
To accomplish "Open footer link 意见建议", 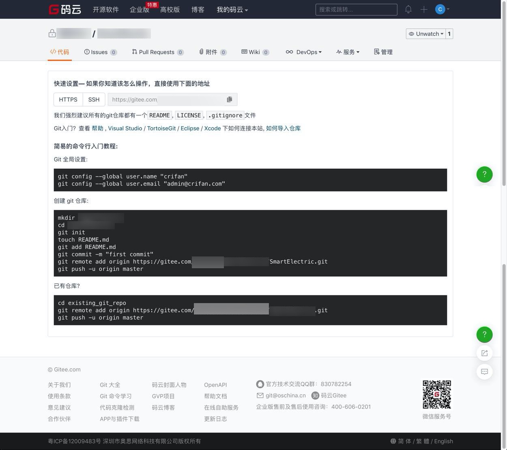I will [59, 407].
